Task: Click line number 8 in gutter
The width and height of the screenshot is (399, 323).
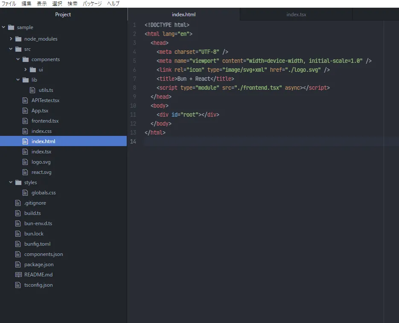Action: click(134, 88)
